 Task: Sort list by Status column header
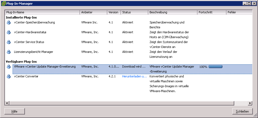tap(134, 13)
